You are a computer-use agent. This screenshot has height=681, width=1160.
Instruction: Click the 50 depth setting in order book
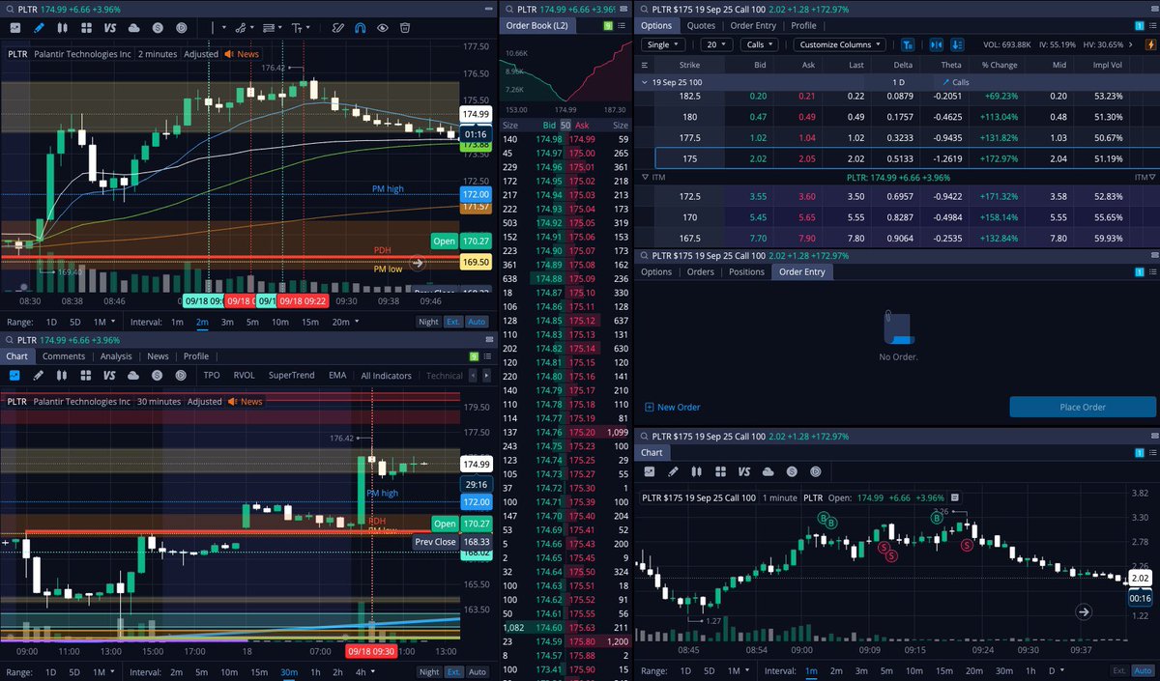[565, 126]
